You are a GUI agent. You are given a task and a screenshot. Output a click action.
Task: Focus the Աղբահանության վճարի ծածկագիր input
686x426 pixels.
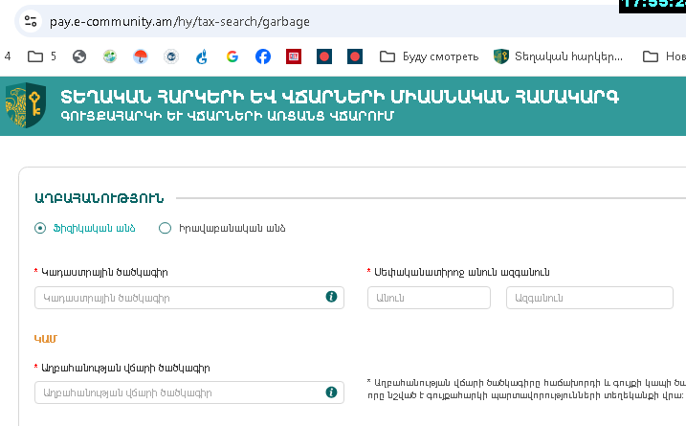click(x=189, y=392)
